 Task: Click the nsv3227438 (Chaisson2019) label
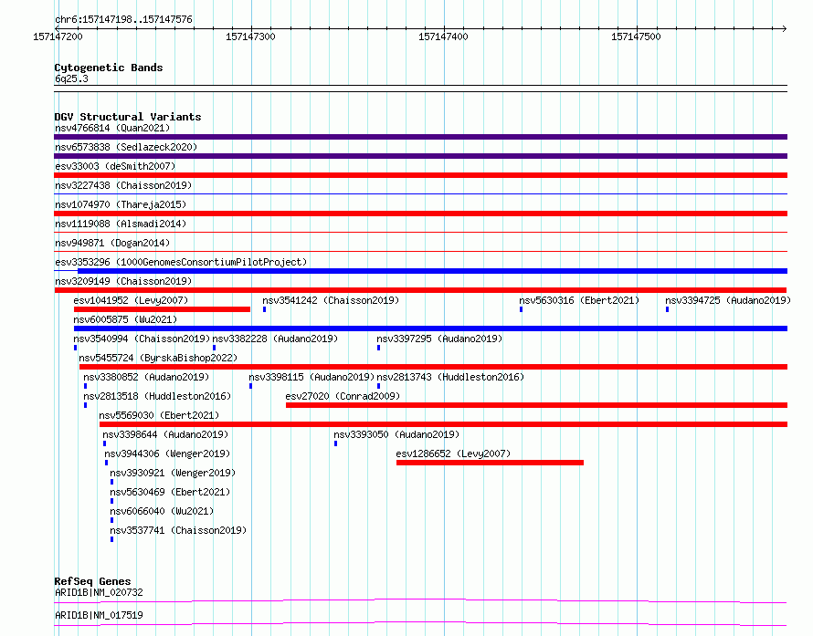[x=123, y=185]
